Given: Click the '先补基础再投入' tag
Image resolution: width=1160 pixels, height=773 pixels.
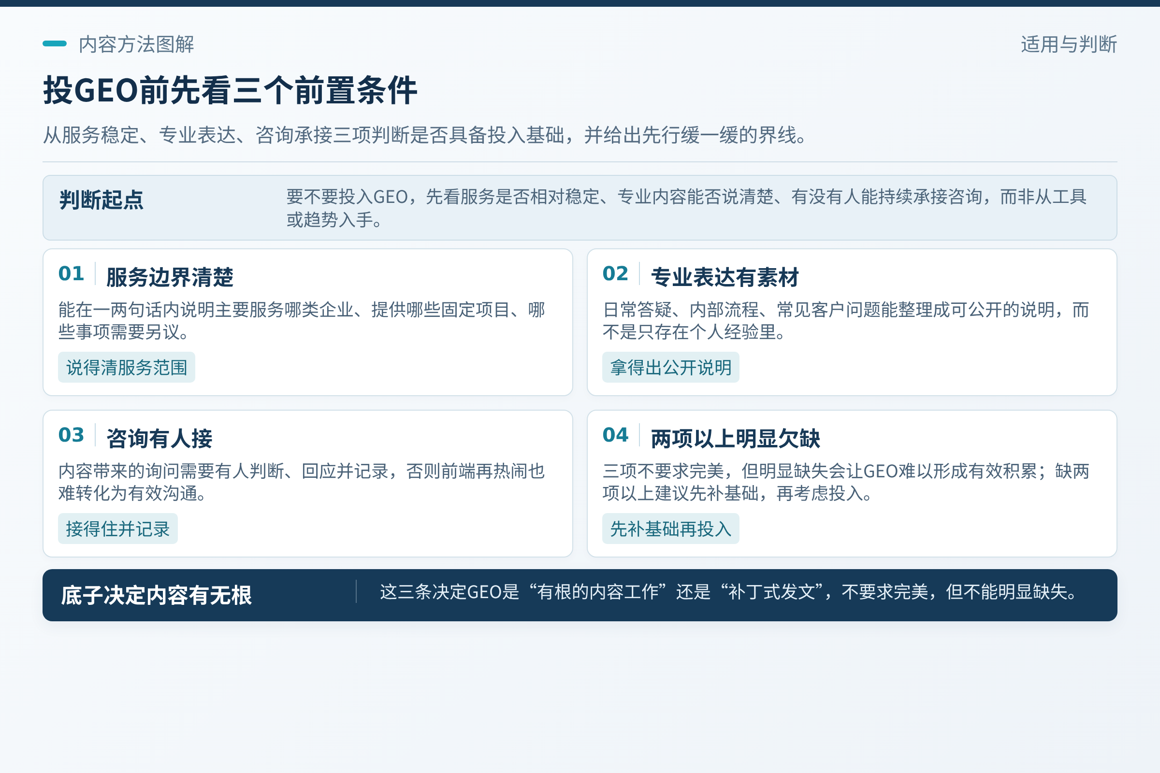Looking at the screenshot, I should coord(671,529).
